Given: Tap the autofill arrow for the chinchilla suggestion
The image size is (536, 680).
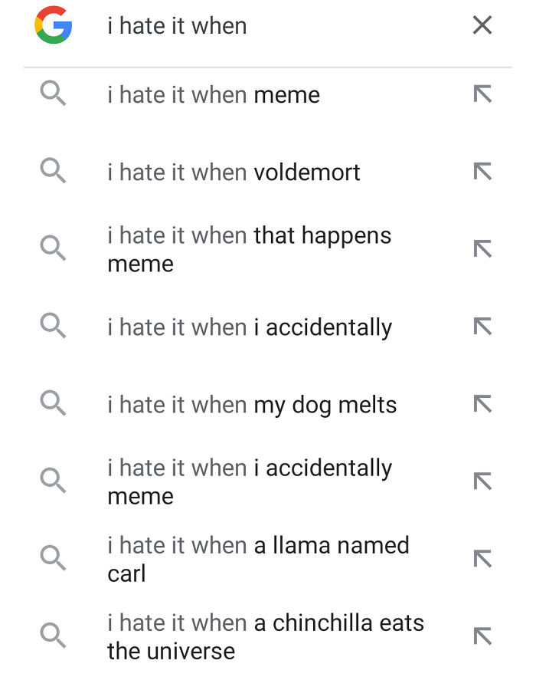Looking at the screenshot, I should coord(482,636).
